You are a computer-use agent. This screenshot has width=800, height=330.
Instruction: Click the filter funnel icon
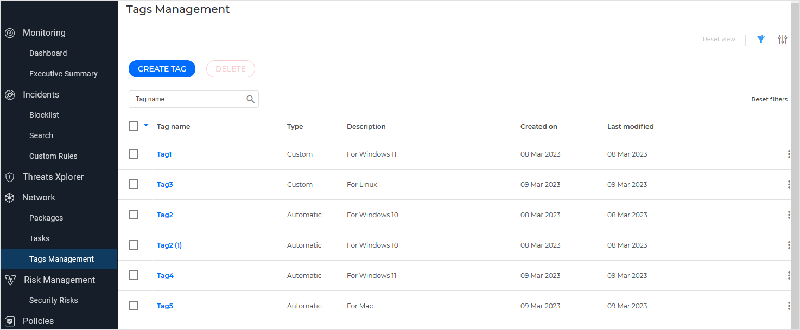pos(761,39)
